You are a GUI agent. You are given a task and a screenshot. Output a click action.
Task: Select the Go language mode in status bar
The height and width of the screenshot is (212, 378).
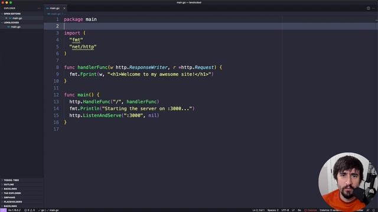pos(299,210)
